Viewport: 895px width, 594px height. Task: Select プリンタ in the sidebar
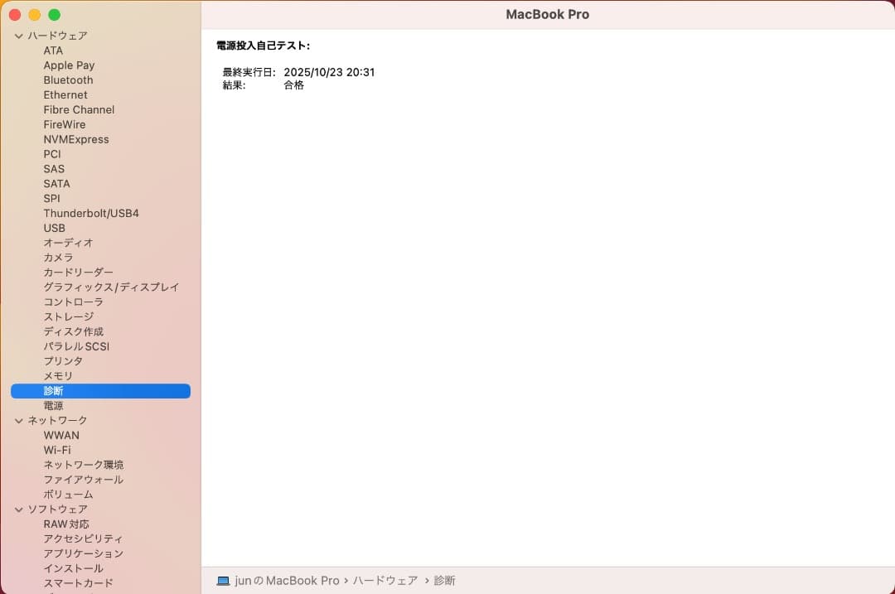[x=63, y=360]
